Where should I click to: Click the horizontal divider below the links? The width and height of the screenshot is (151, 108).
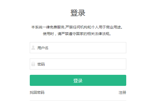tap(78, 100)
